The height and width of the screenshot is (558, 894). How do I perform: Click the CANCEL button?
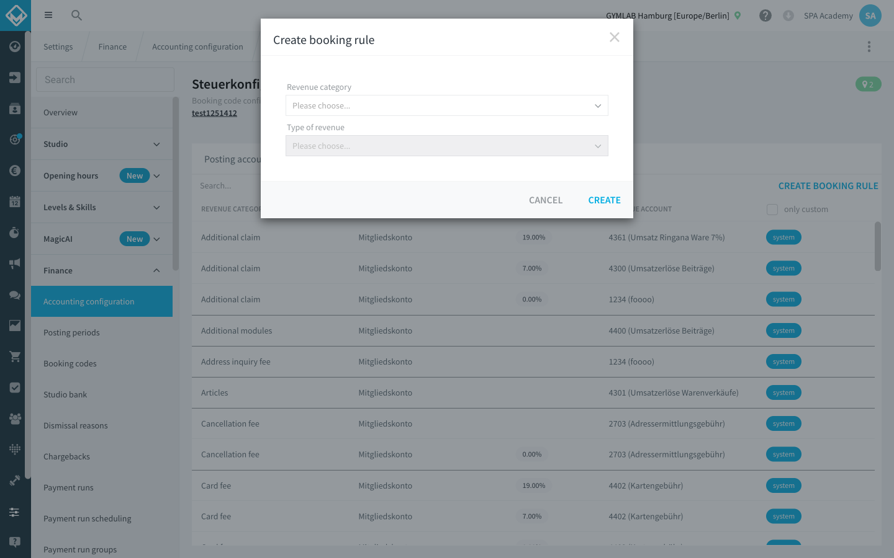pyautogui.click(x=546, y=200)
